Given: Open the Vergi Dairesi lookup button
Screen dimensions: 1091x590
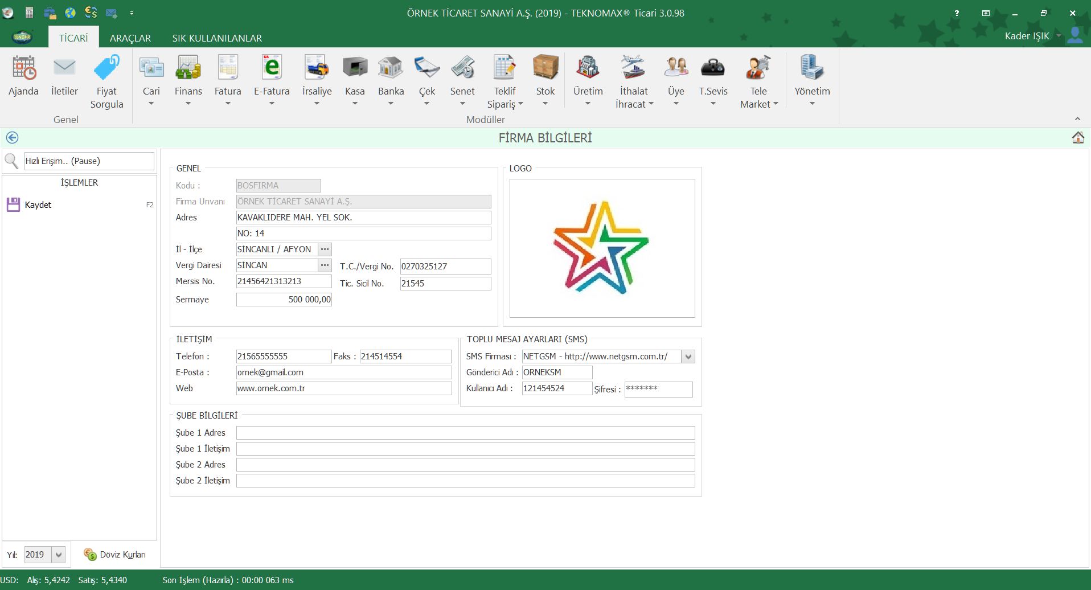Looking at the screenshot, I should pyautogui.click(x=325, y=265).
